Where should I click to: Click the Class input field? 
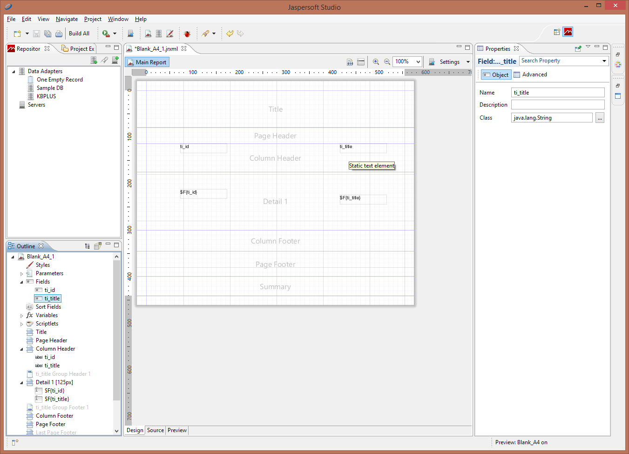coord(552,118)
